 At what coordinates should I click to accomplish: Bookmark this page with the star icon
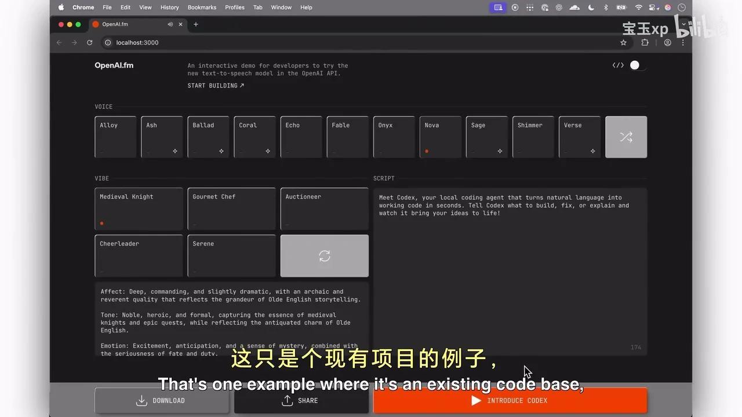(x=624, y=42)
